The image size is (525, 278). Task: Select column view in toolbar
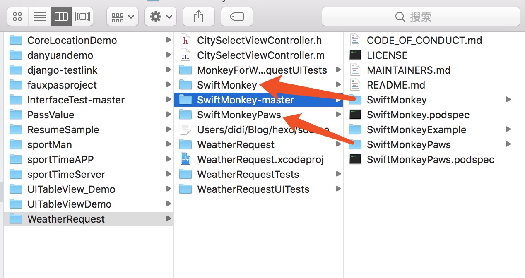(x=61, y=17)
